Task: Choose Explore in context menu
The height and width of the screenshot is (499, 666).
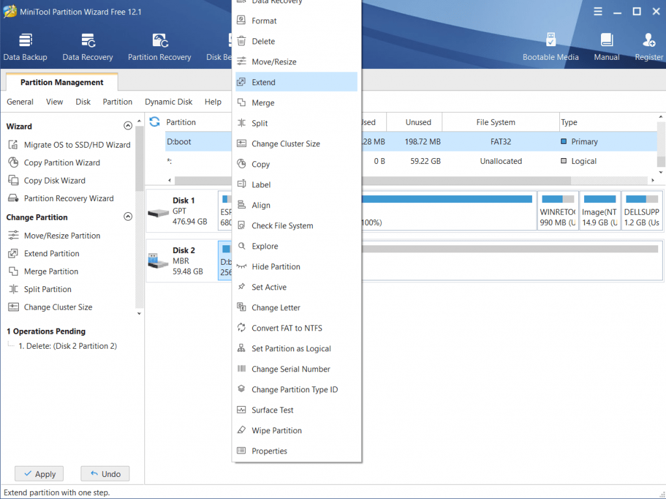Action: [x=297, y=246]
